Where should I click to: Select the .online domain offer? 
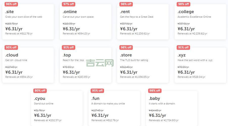click(85, 23)
